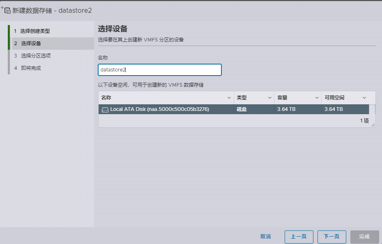This screenshot has height=244, width=382.
Task: Click the 选择设备 page heading
Action: (113, 29)
